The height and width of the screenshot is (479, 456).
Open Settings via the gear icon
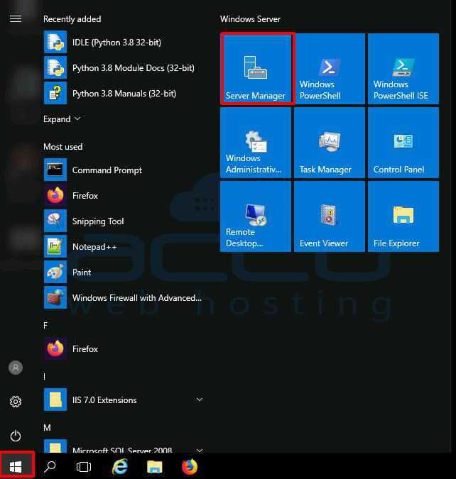click(x=16, y=402)
